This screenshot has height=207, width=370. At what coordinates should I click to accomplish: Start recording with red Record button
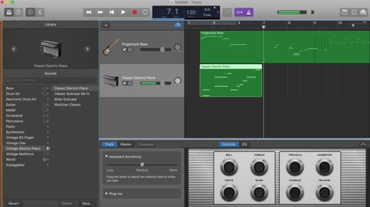tap(134, 12)
